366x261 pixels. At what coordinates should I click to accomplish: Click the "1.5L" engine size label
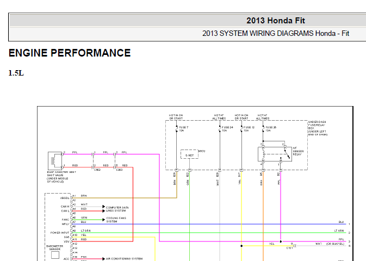click(x=16, y=73)
